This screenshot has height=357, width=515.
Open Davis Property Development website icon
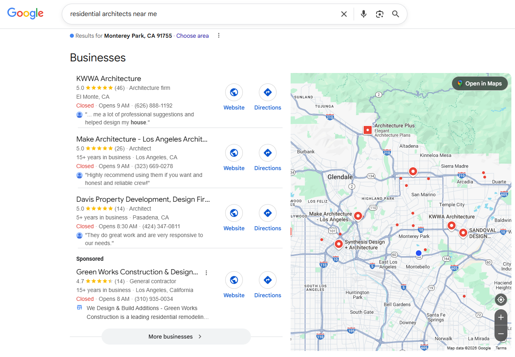(x=234, y=213)
